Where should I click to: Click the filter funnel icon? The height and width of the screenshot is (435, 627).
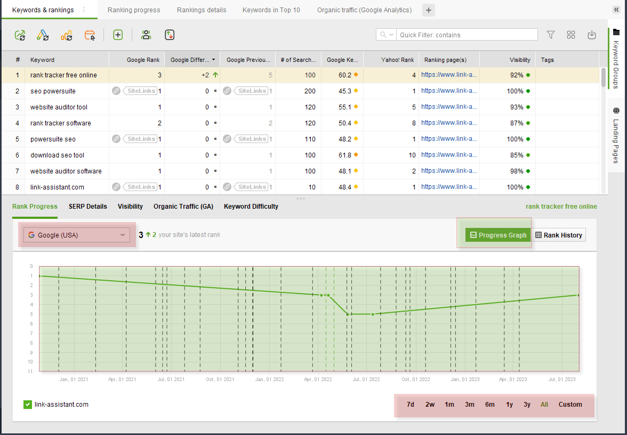(x=551, y=35)
